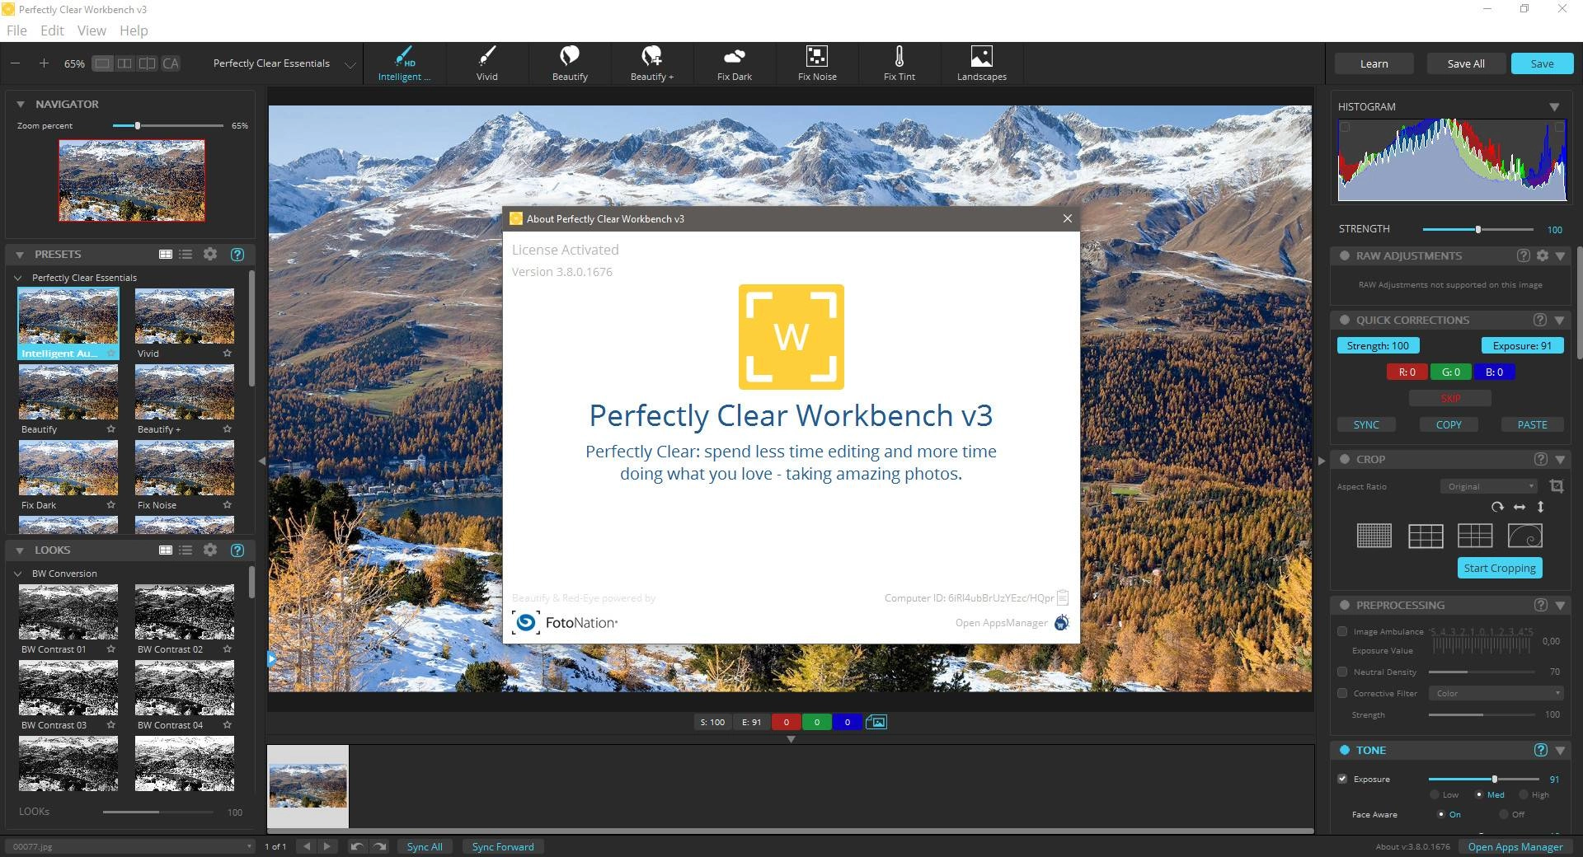Click the Learn button
This screenshot has height=857, width=1583.
tap(1374, 63)
